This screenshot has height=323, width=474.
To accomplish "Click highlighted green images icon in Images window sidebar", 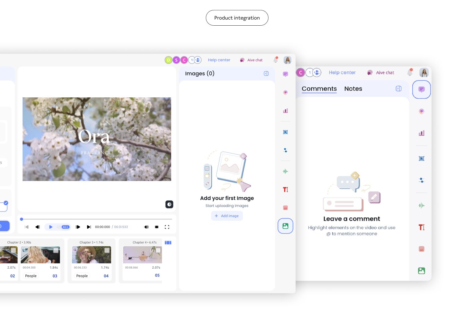I will pyautogui.click(x=285, y=226).
